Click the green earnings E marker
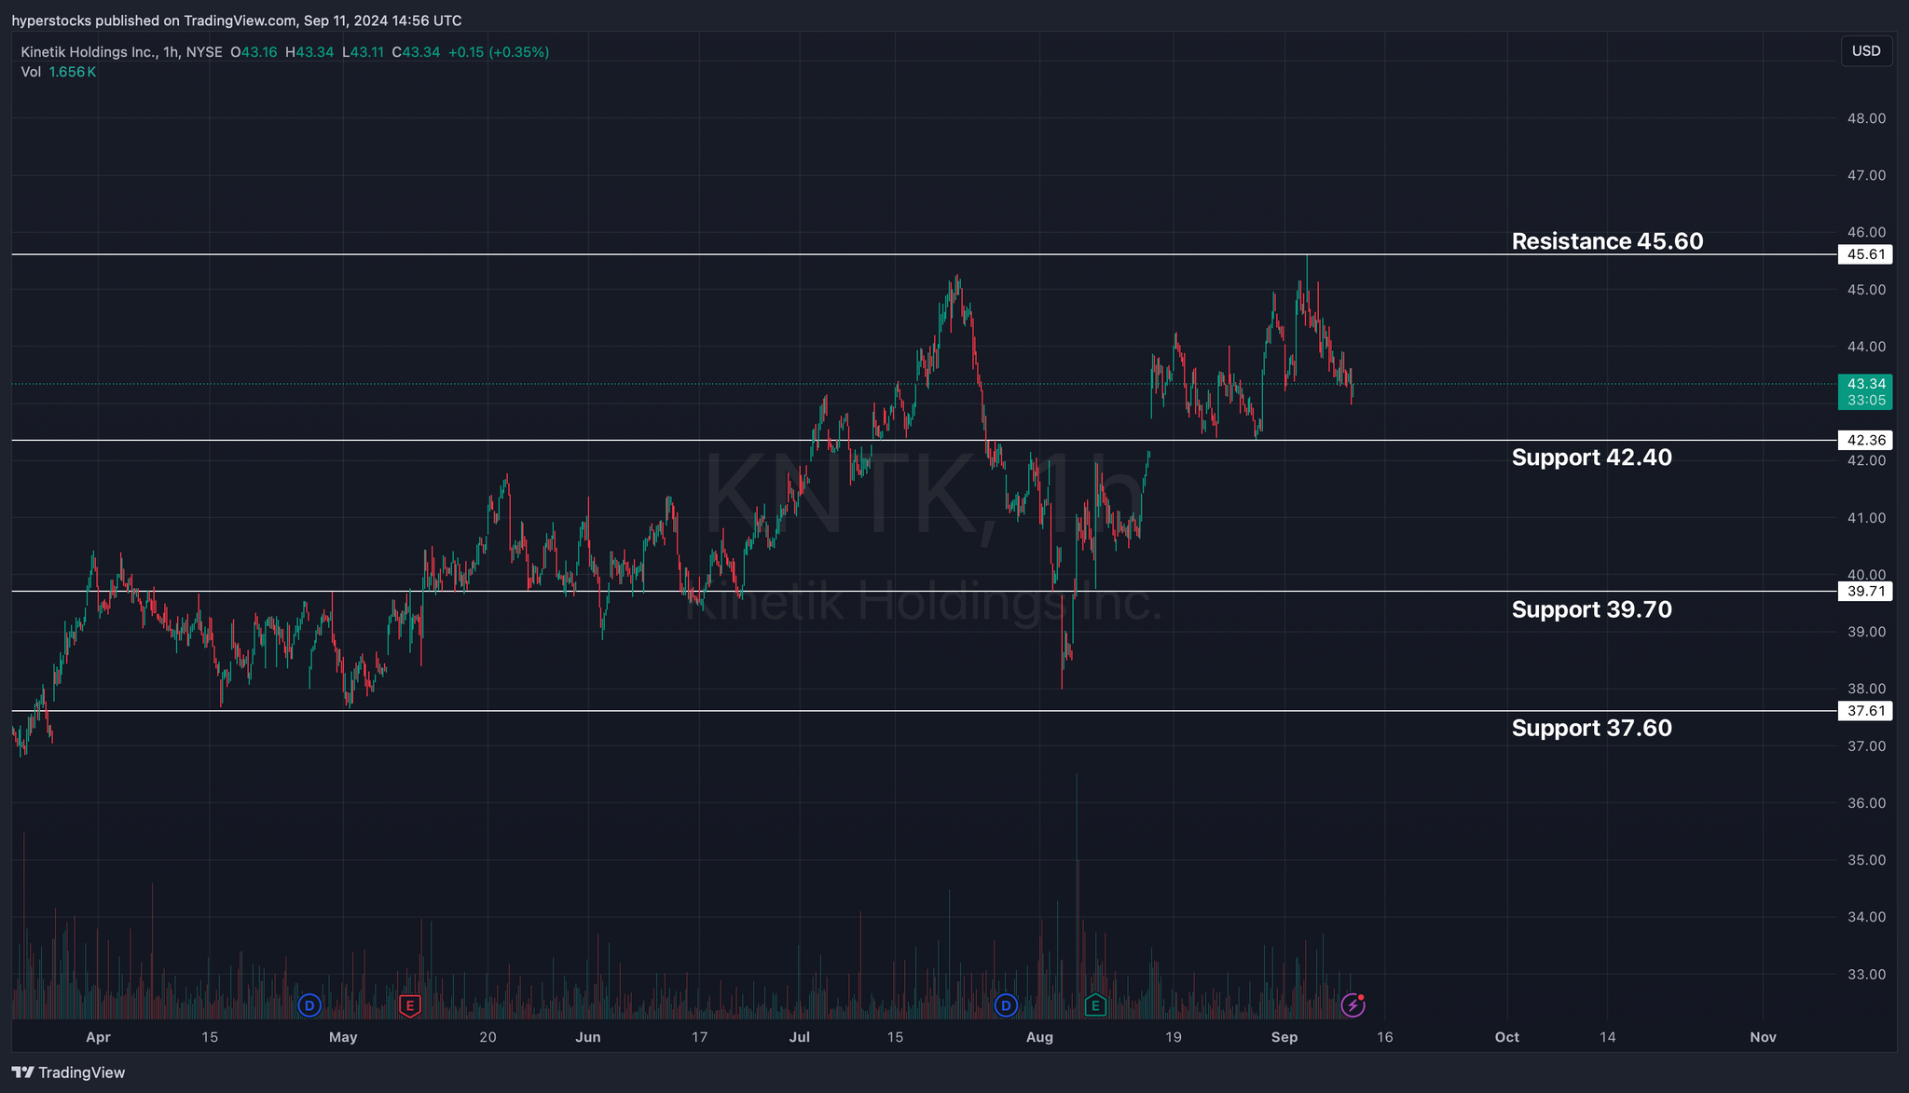This screenshot has height=1093, width=1909. [x=1095, y=1005]
